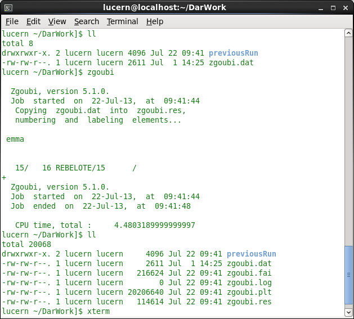
Task: Open the Search menu
Action: [x=86, y=21]
